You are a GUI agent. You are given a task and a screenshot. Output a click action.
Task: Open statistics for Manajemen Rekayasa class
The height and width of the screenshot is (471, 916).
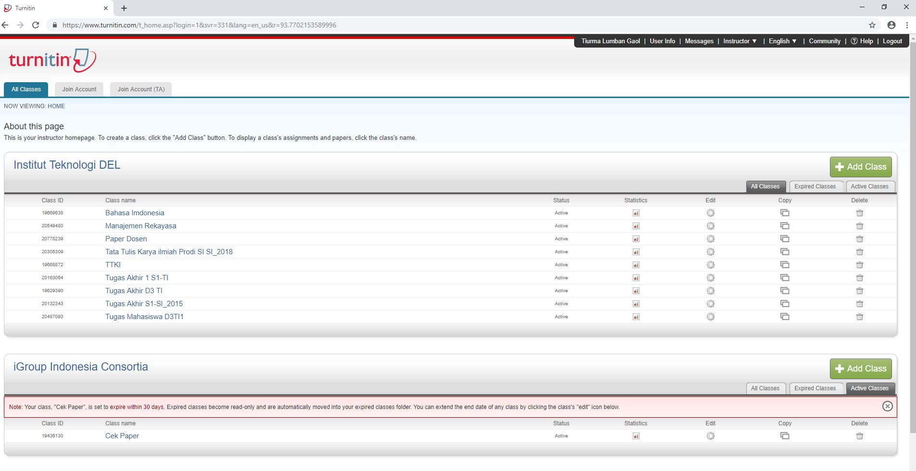pos(636,226)
